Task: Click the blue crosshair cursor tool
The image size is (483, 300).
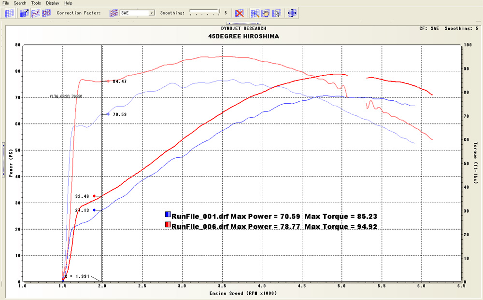Action: 292,13
